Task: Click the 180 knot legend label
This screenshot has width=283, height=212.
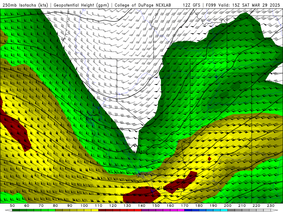Action: coord(199,206)
